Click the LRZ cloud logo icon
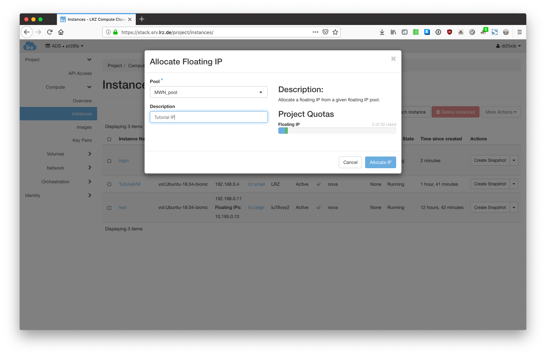 point(30,46)
